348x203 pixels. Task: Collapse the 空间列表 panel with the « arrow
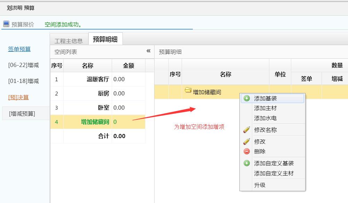coord(148,51)
